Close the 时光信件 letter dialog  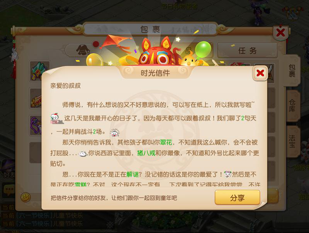(260, 73)
